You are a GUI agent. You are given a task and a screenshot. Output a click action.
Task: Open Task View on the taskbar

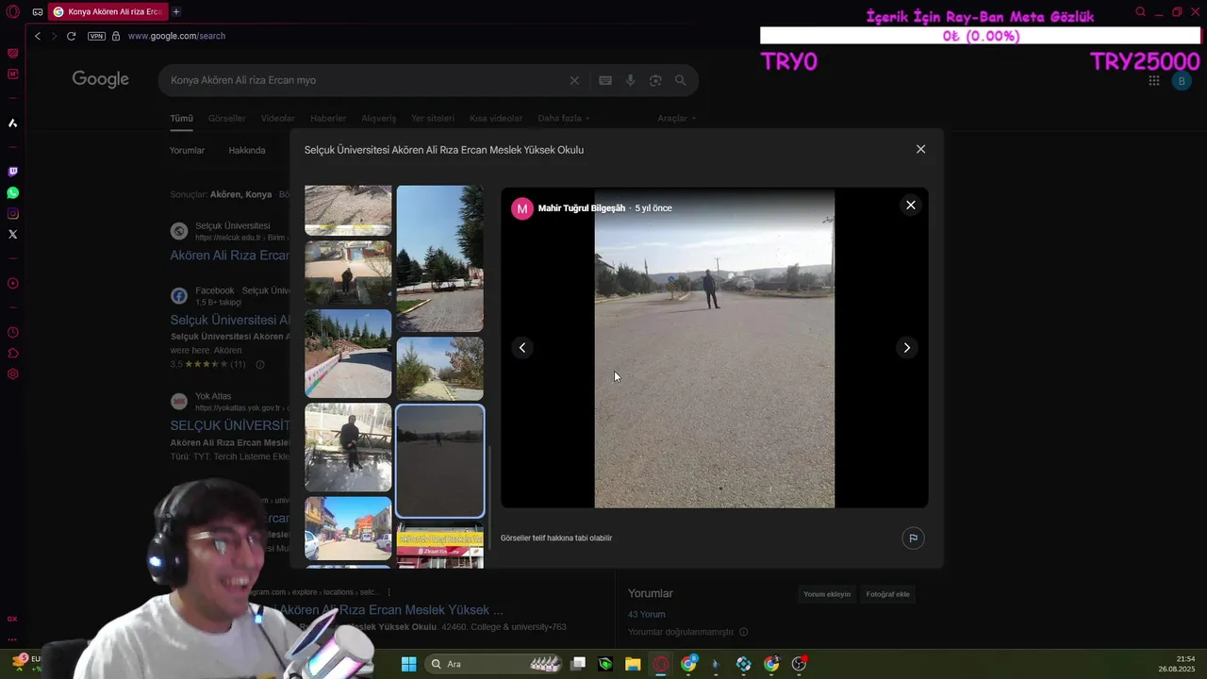(578, 664)
